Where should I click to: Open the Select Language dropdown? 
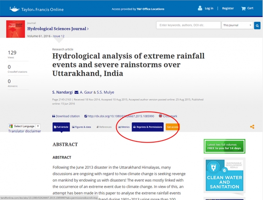pyautogui.click(x=24, y=126)
